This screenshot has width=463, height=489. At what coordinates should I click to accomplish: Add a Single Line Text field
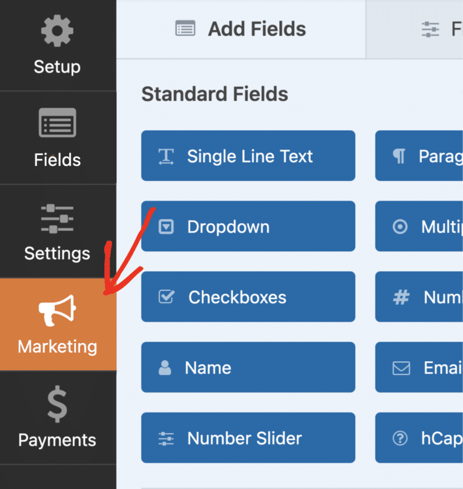248,156
